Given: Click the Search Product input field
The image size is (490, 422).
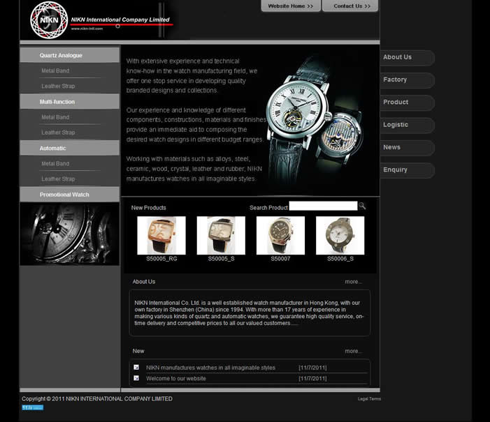Looking at the screenshot, I should pyautogui.click(x=323, y=206).
